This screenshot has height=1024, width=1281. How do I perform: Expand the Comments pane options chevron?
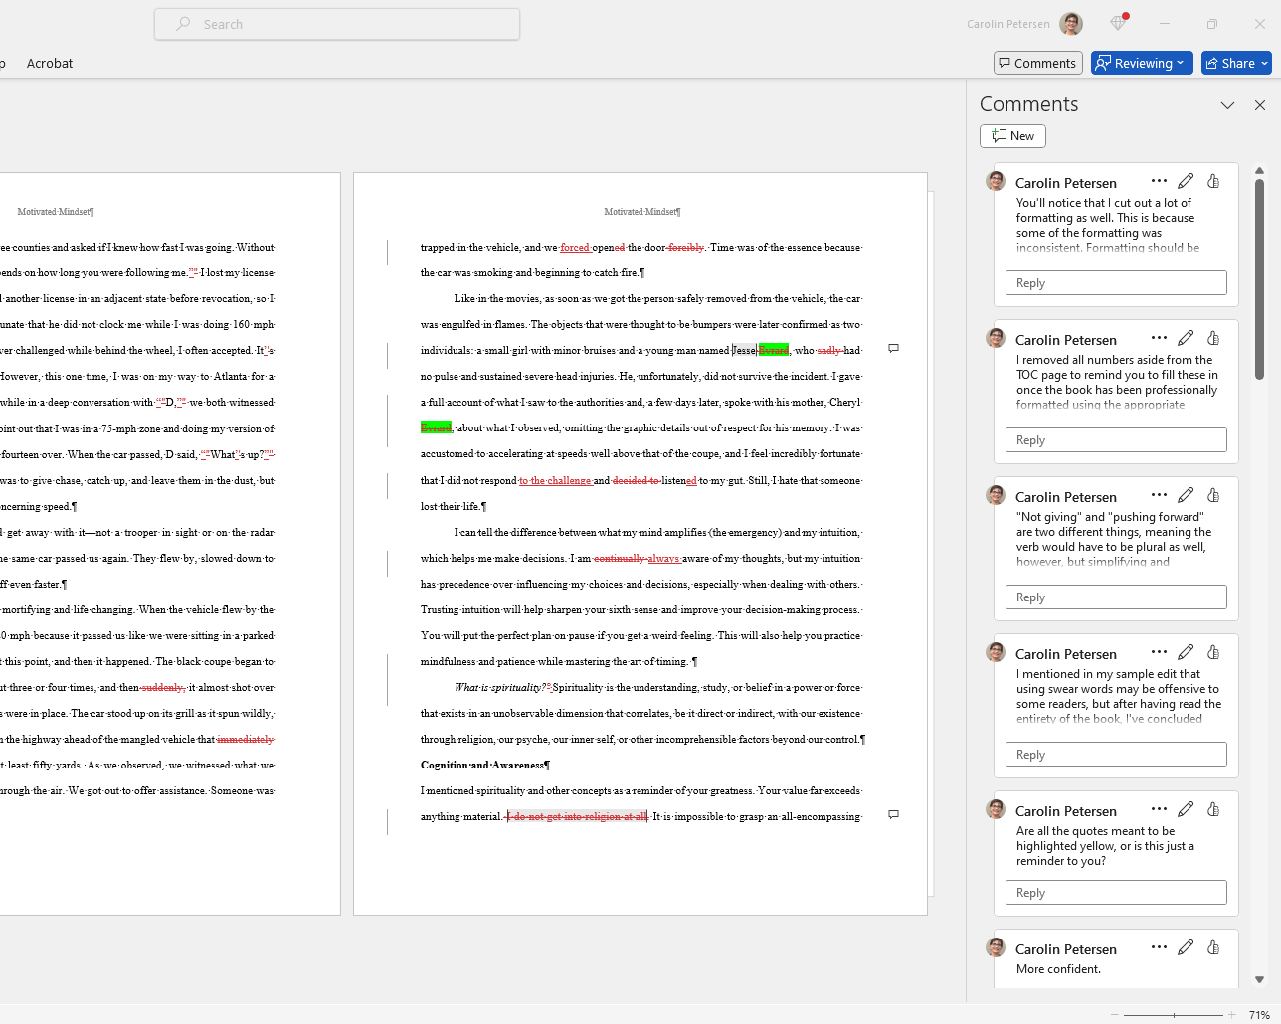point(1227,105)
